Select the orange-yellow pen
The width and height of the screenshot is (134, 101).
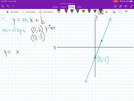(x=95, y=11)
